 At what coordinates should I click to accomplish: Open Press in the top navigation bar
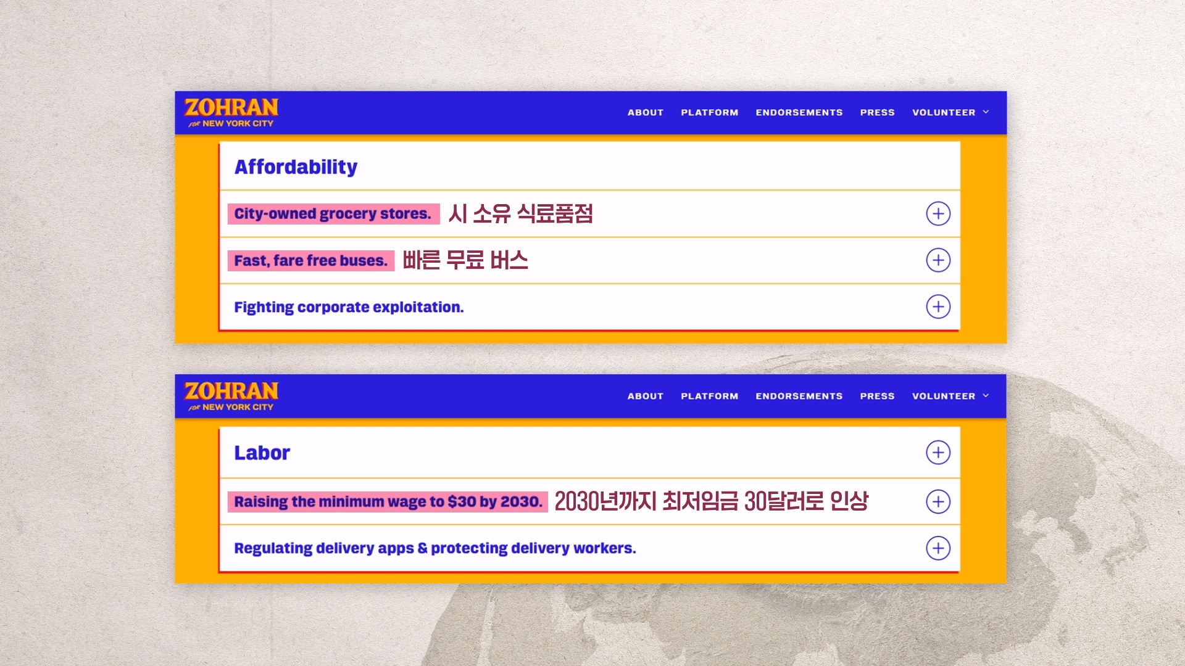[x=877, y=113]
